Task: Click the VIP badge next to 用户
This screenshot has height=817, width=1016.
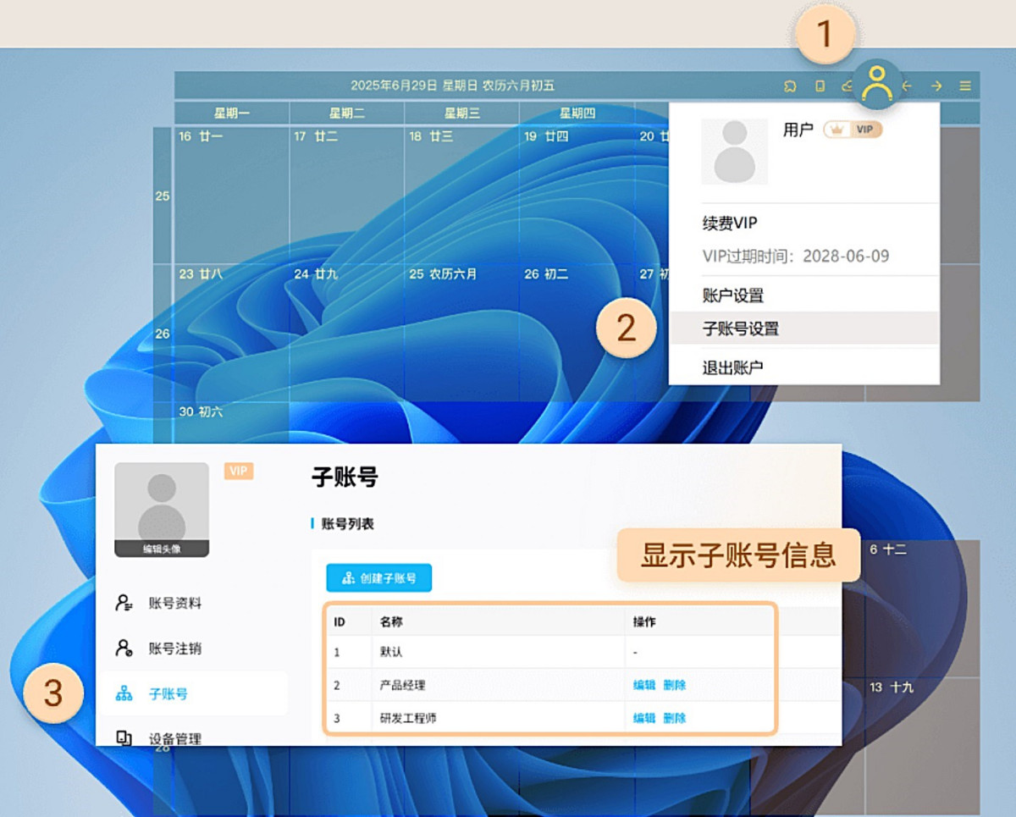Action: 855,129
